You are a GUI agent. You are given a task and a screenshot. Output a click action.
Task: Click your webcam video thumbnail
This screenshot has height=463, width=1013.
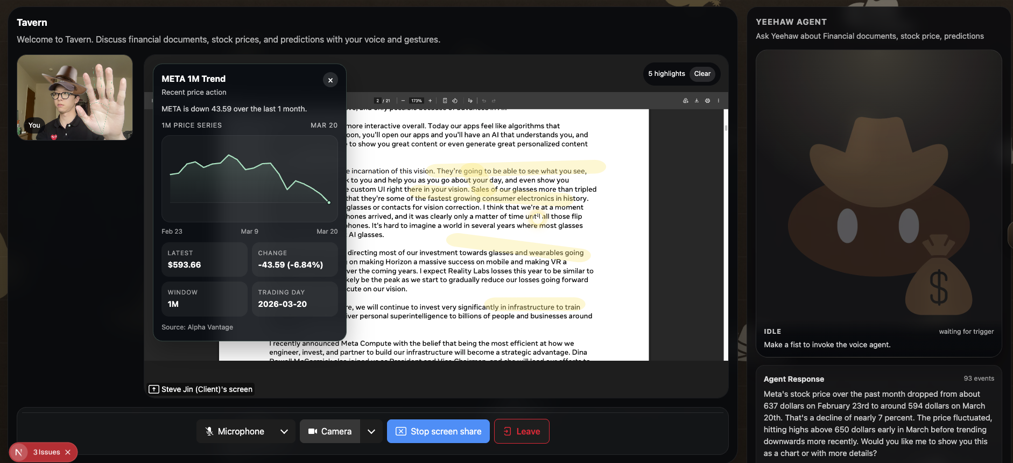click(75, 97)
